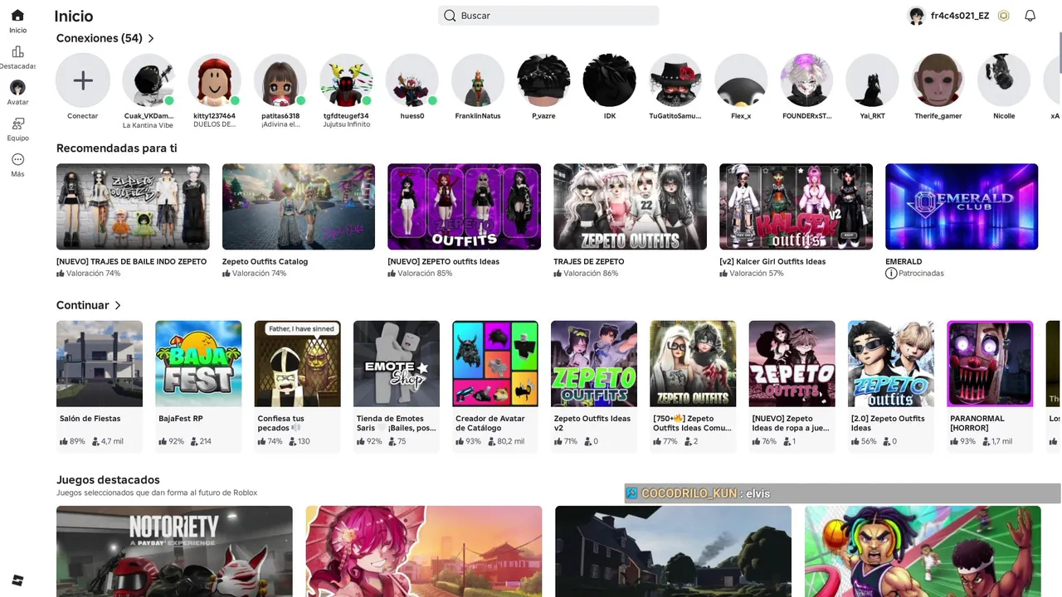Click Valoración 85% rating text
Screen dimensions: 1062x597
pyautogui.click(x=425, y=273)
